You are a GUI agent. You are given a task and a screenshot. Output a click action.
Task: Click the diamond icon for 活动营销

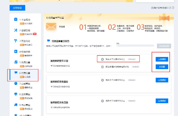[16, 94]
